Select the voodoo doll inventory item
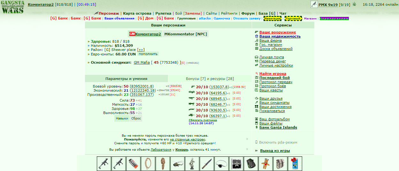Image resolution: width=399 pixels, height=171 pixels. (x=265, y=164)
